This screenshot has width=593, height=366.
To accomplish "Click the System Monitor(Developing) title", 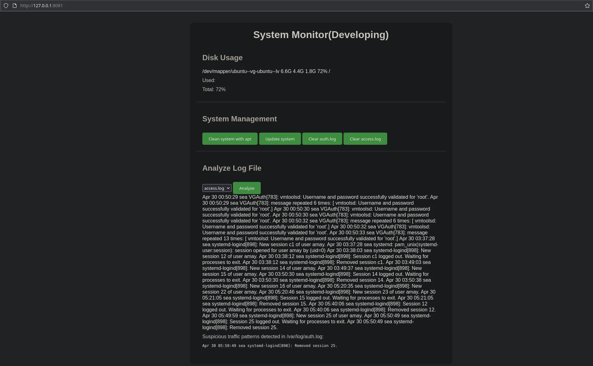I will 321,35.
